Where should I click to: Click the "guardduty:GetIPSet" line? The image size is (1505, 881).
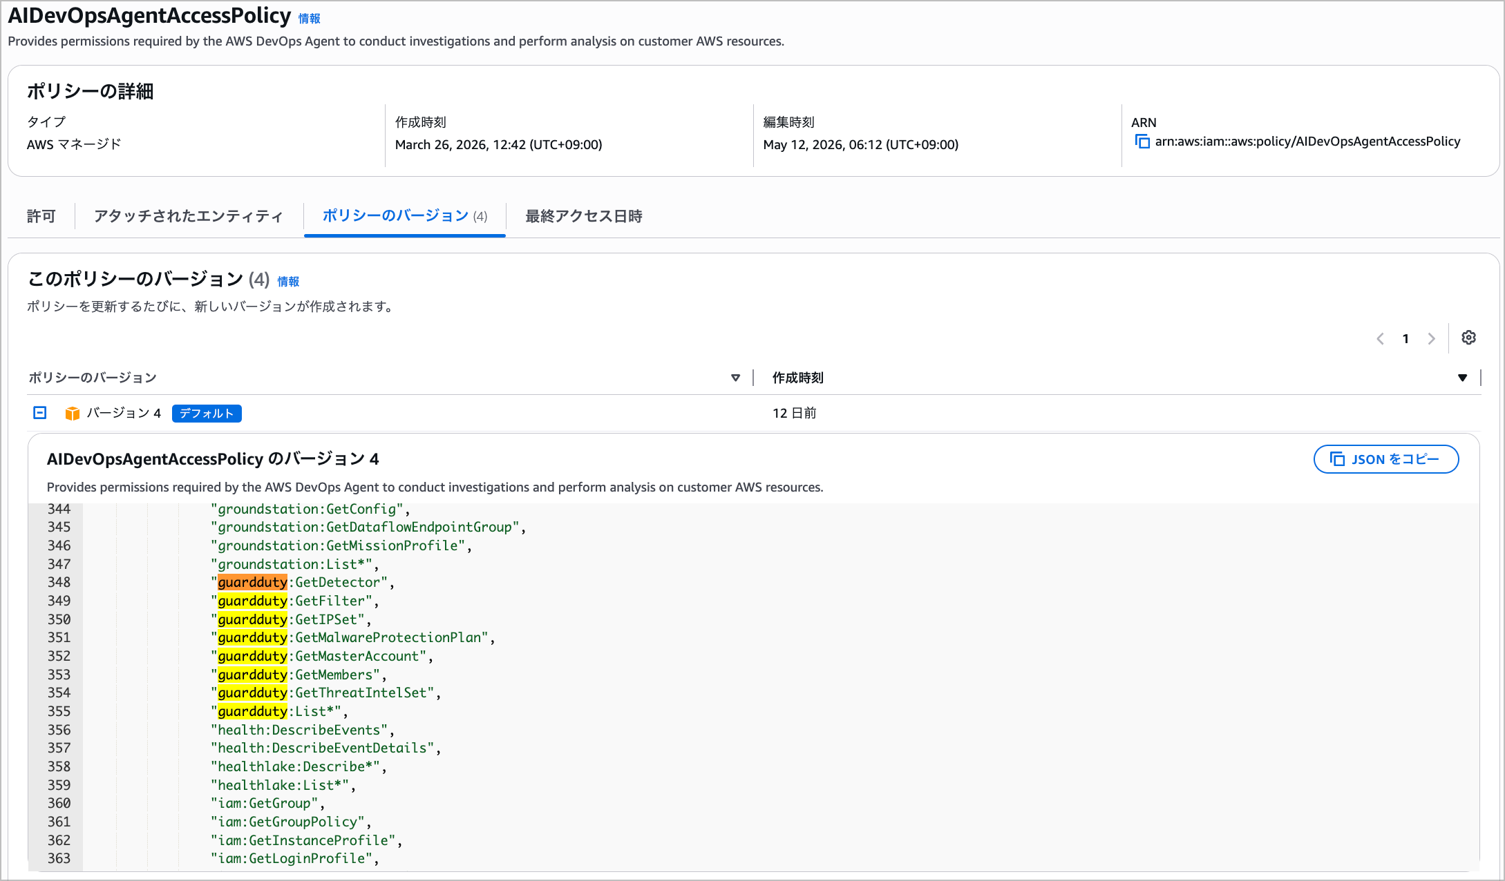(291, 619)
